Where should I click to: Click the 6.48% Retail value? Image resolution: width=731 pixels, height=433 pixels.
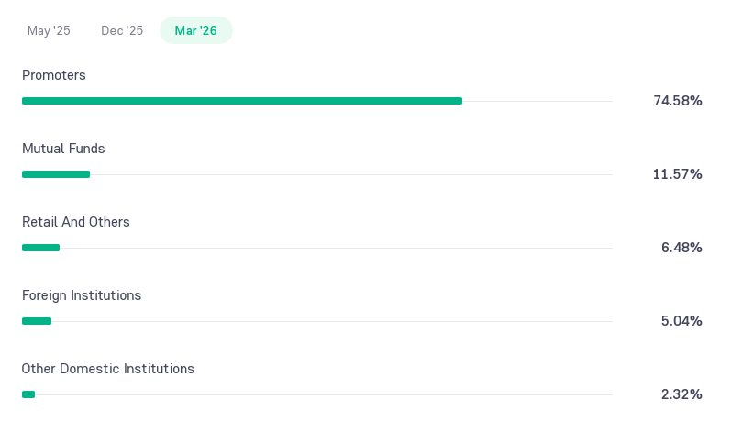point(681,248)
